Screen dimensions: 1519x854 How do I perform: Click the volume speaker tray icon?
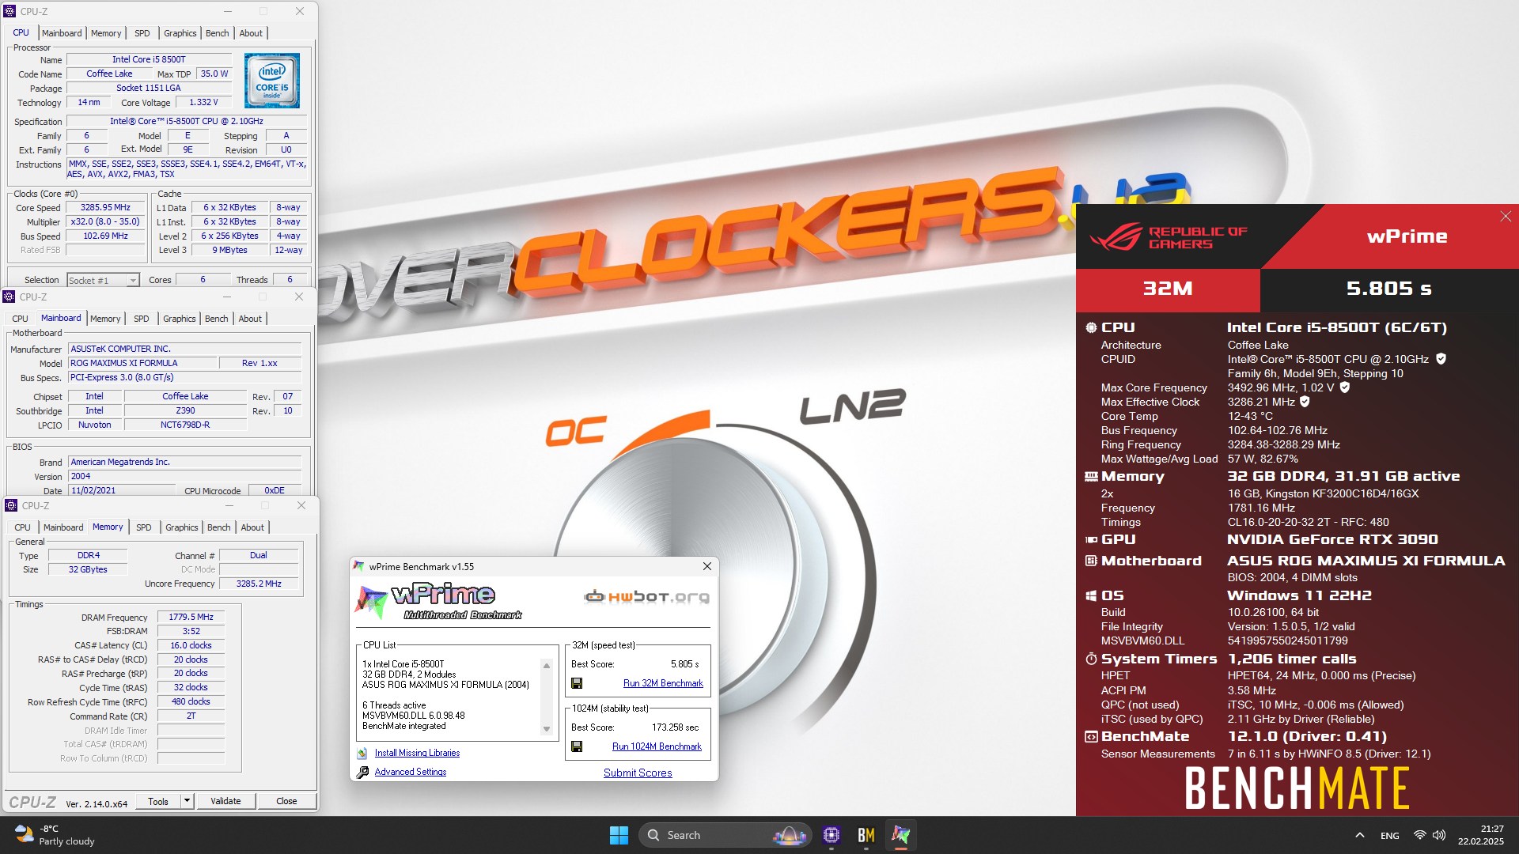coord(1439,835)
